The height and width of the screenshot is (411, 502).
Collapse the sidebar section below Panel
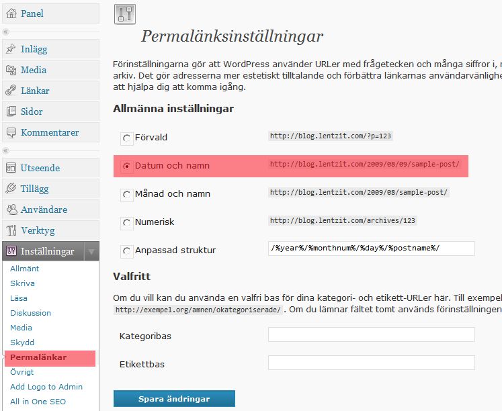pyautogui.click(x=5, y=32)
